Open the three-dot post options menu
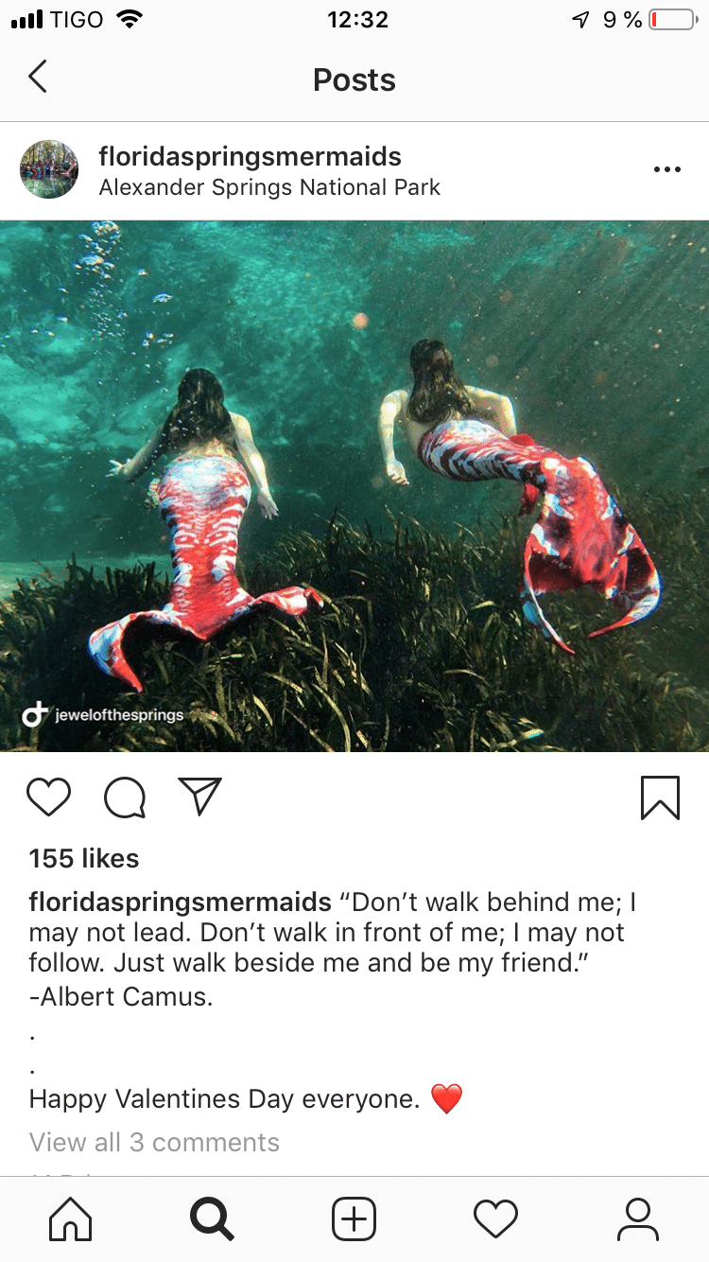The width and height of the screenshot is (709, 1262). pyautogui.click(x=666, y=170)
